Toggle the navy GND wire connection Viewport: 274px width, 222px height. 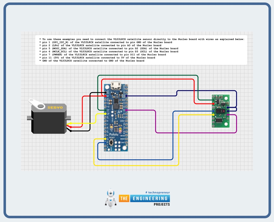pos(126,96)
